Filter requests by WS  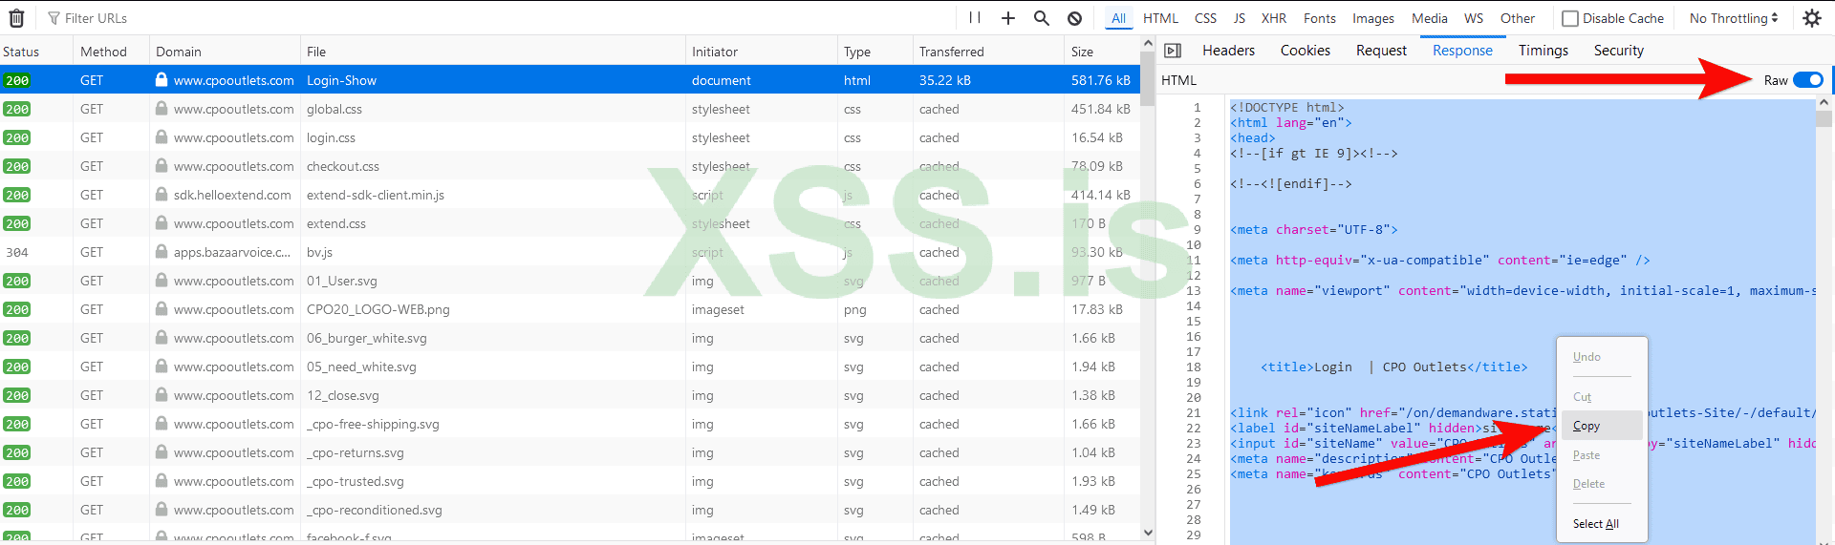point(1474,18)
